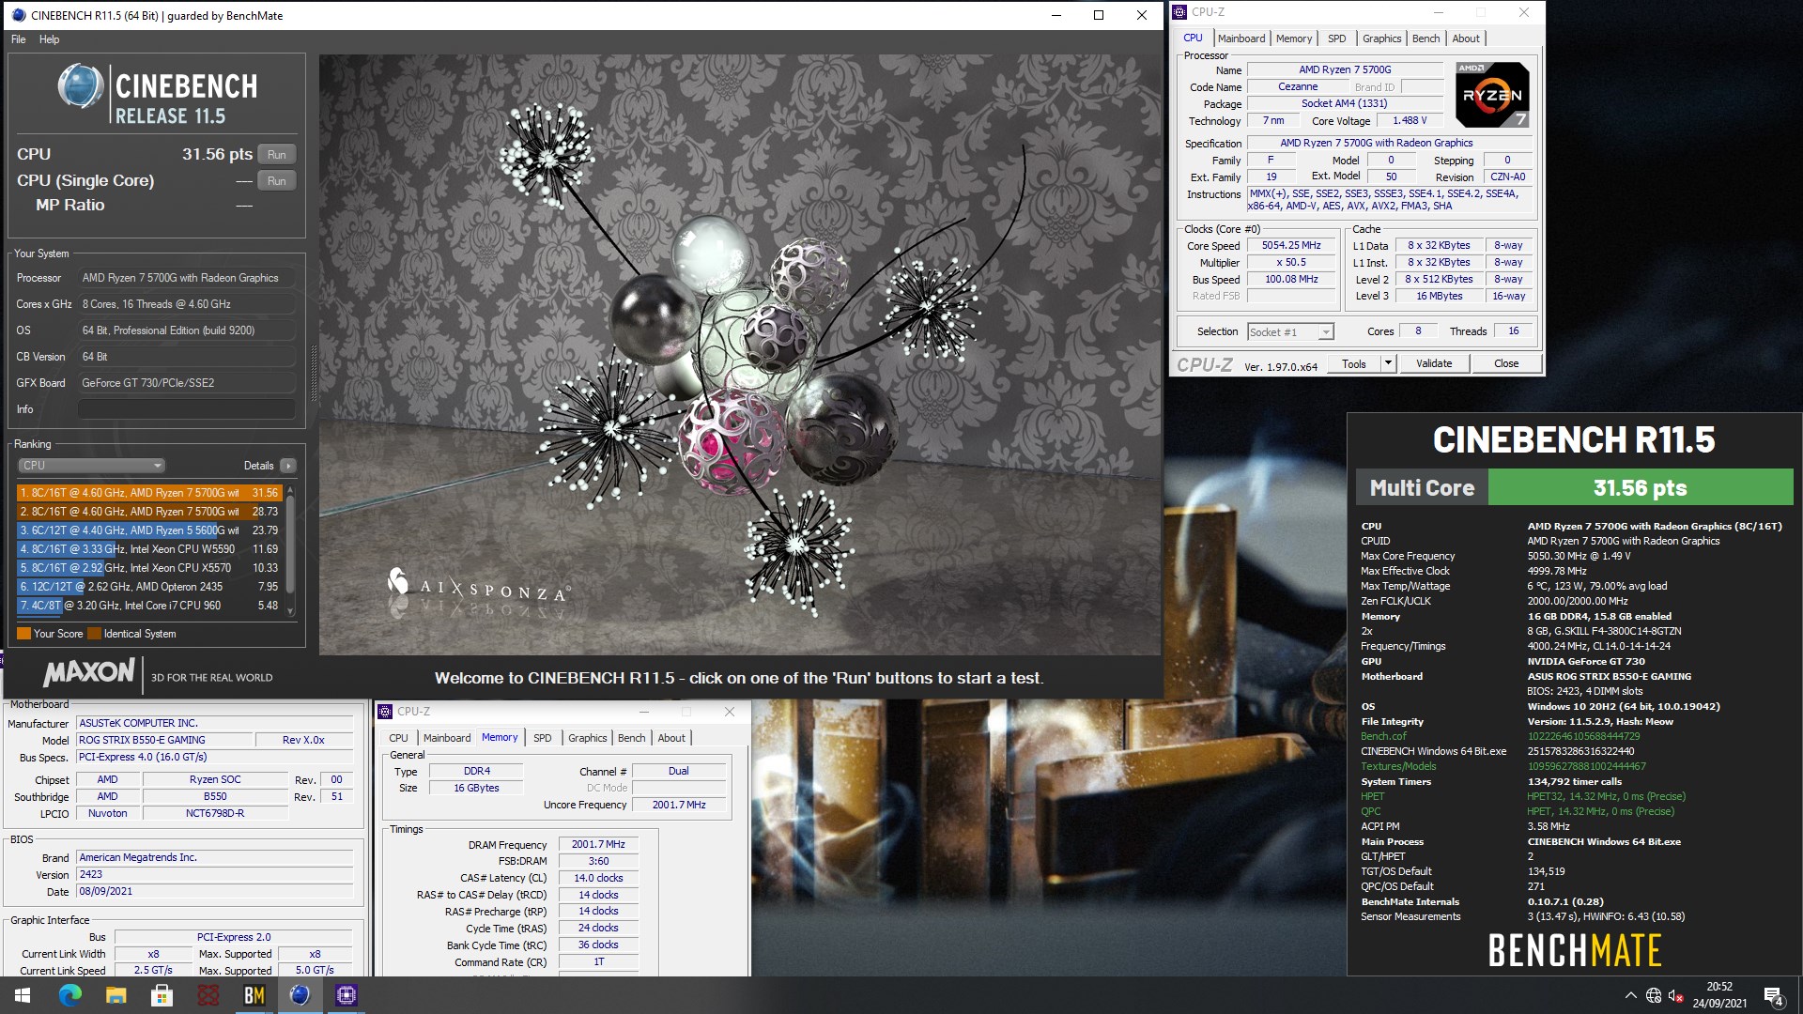
Task: Switch to Mainboard tab in lower CPU-Z
Action: (447, 738)
